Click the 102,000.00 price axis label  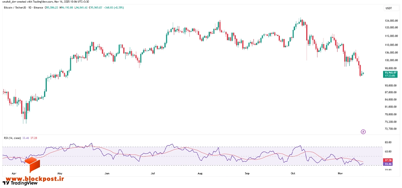click(391, 61)
